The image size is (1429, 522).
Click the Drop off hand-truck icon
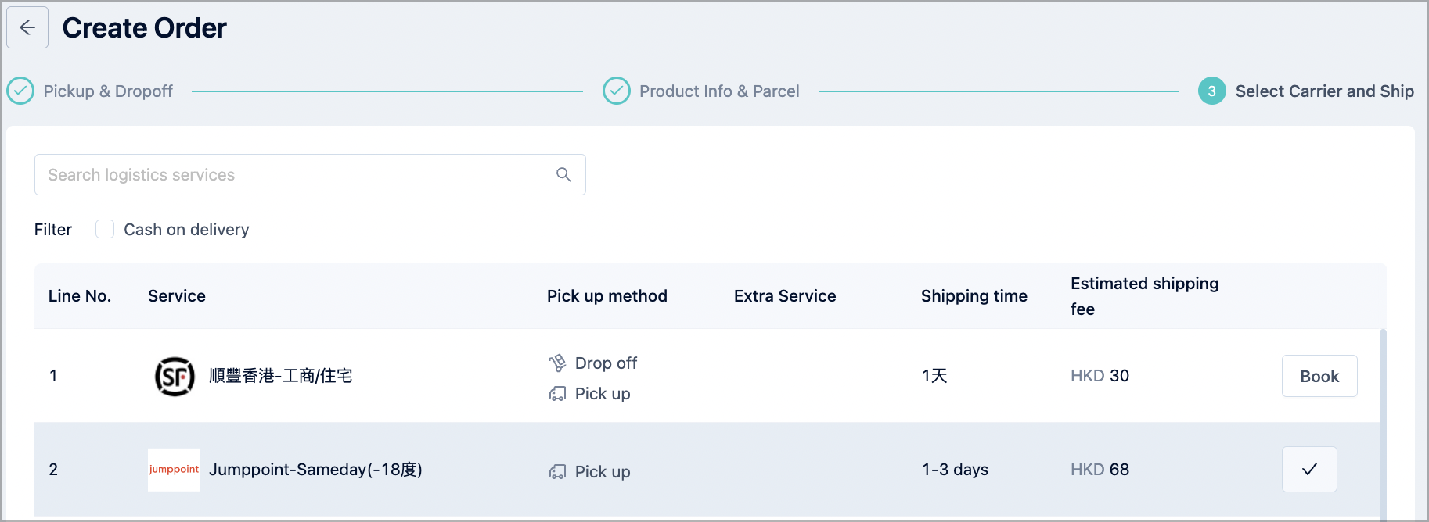(557, 363)
